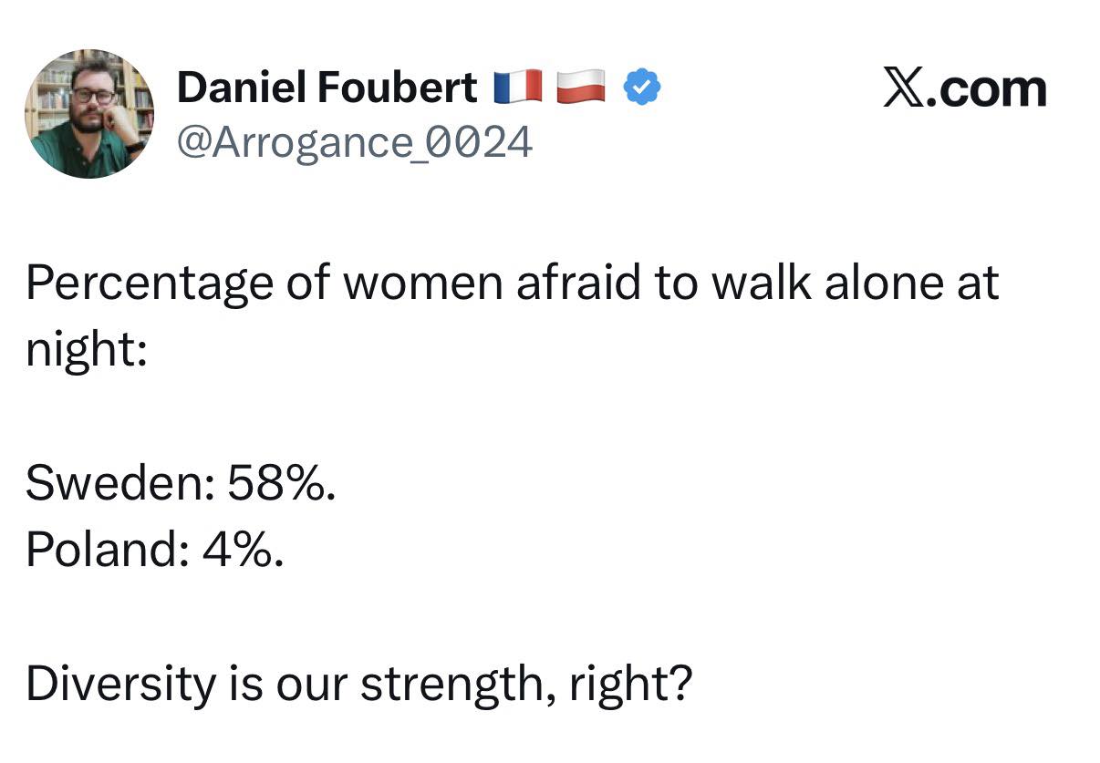Click the word "women" in the post
Viewport: 1100px width, 763px height.
(x=422, y=284)
